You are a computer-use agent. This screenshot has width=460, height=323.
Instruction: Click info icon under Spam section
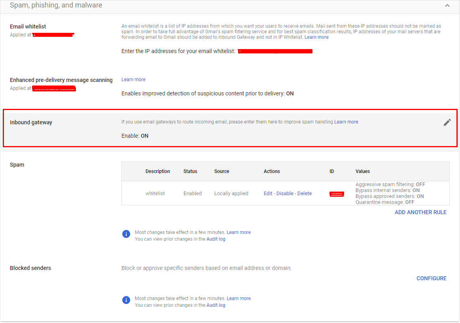(x=126, y=234)
